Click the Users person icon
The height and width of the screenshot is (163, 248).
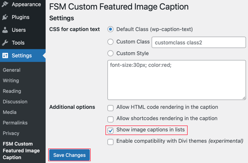tap(5, 30)
